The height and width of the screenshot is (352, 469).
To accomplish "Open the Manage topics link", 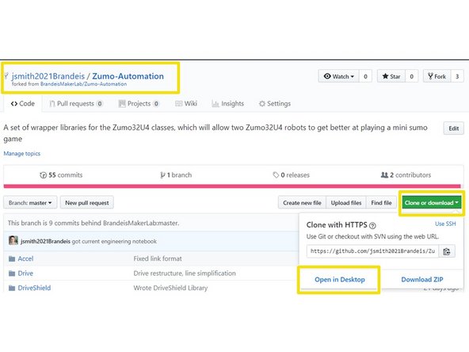I will [x=22, y=154].
